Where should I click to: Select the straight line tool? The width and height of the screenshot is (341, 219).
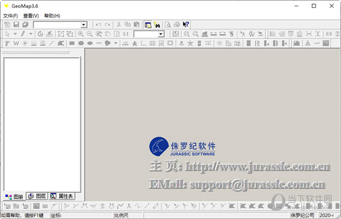click(x=99, y=44)
